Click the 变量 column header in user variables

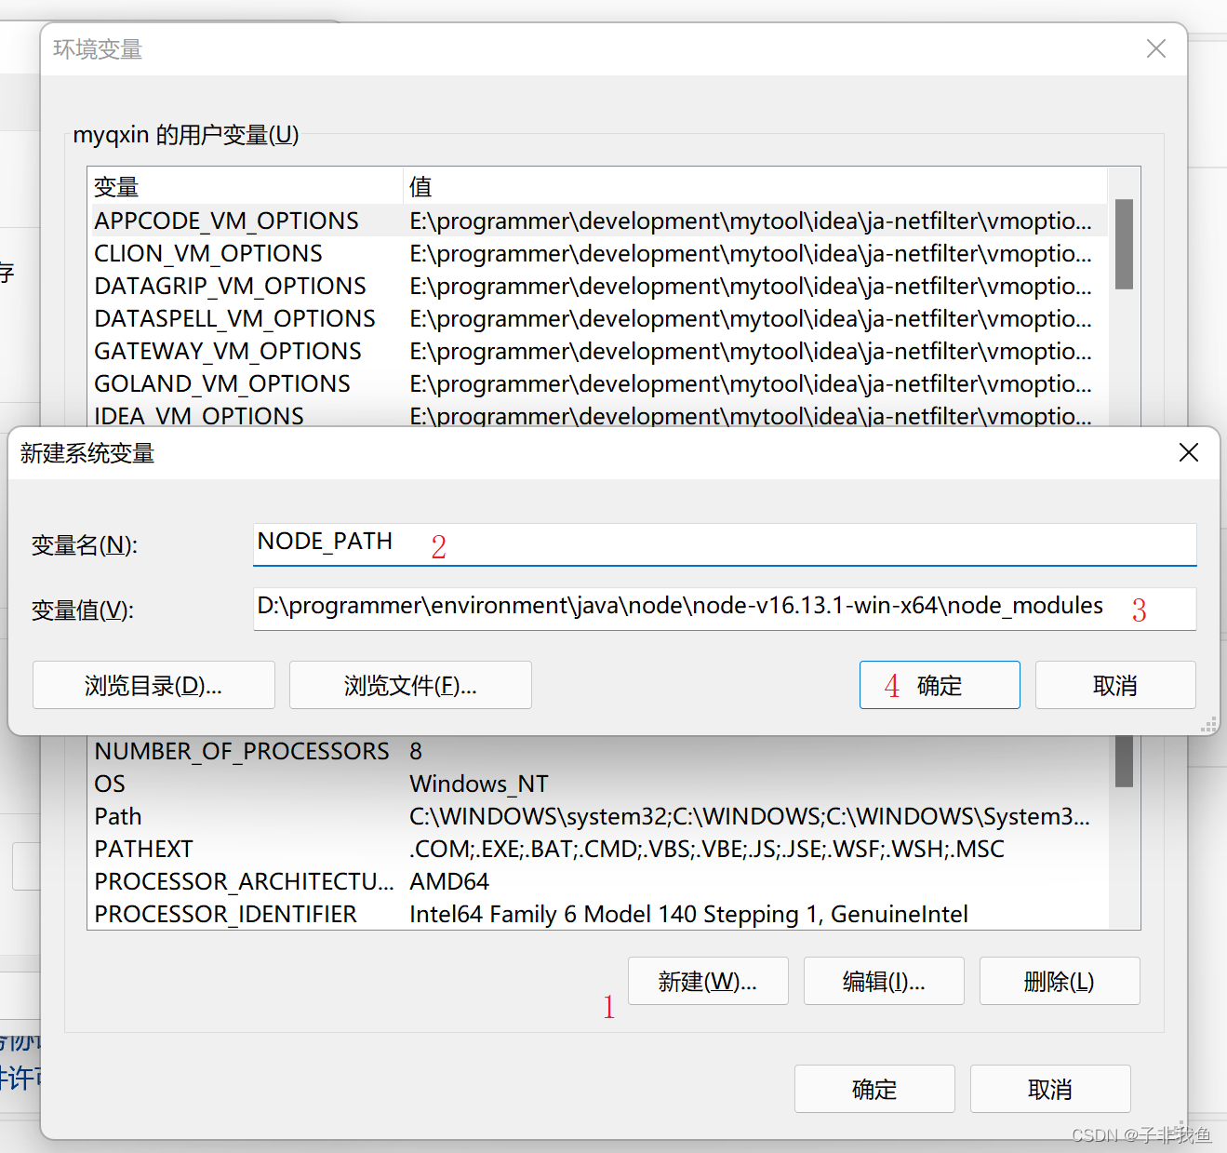246,187
